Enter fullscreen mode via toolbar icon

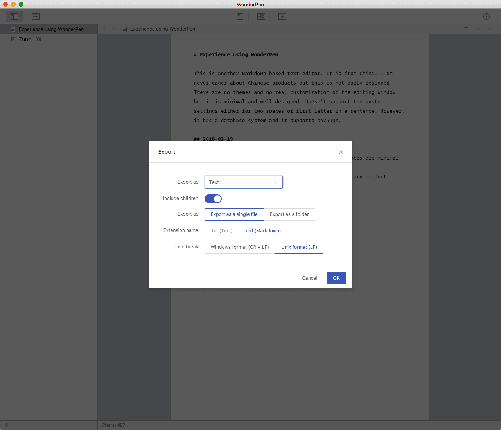240,16
